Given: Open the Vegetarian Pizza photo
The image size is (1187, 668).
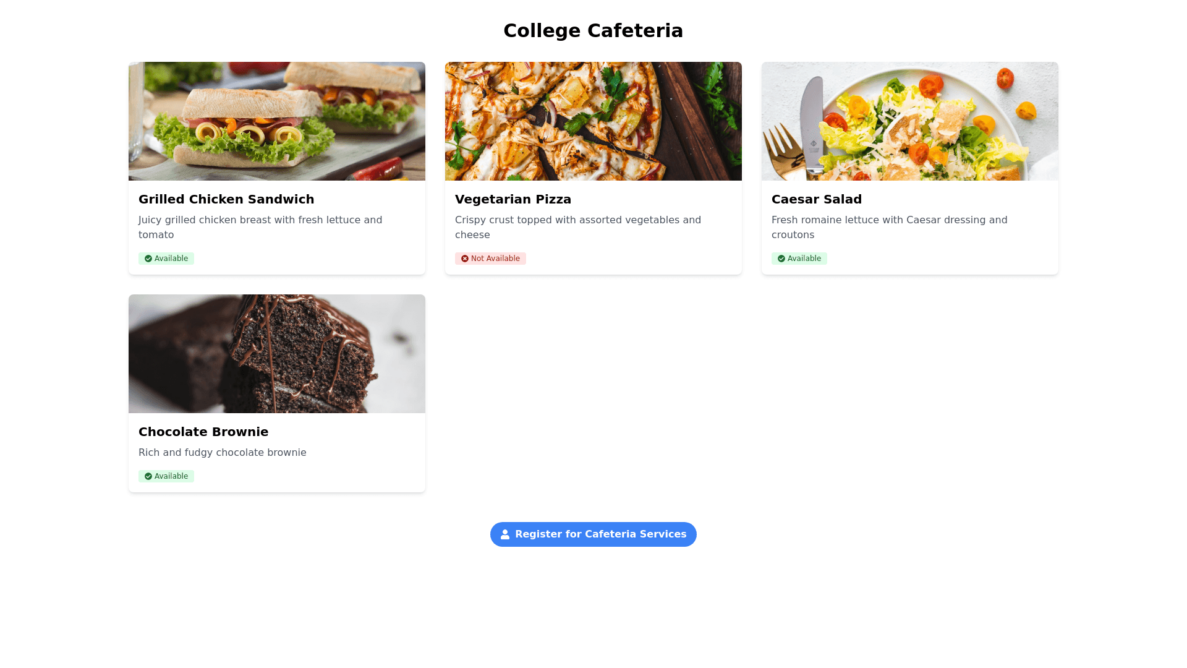Looking at the screenshot, I should click(x=593, y=121).
